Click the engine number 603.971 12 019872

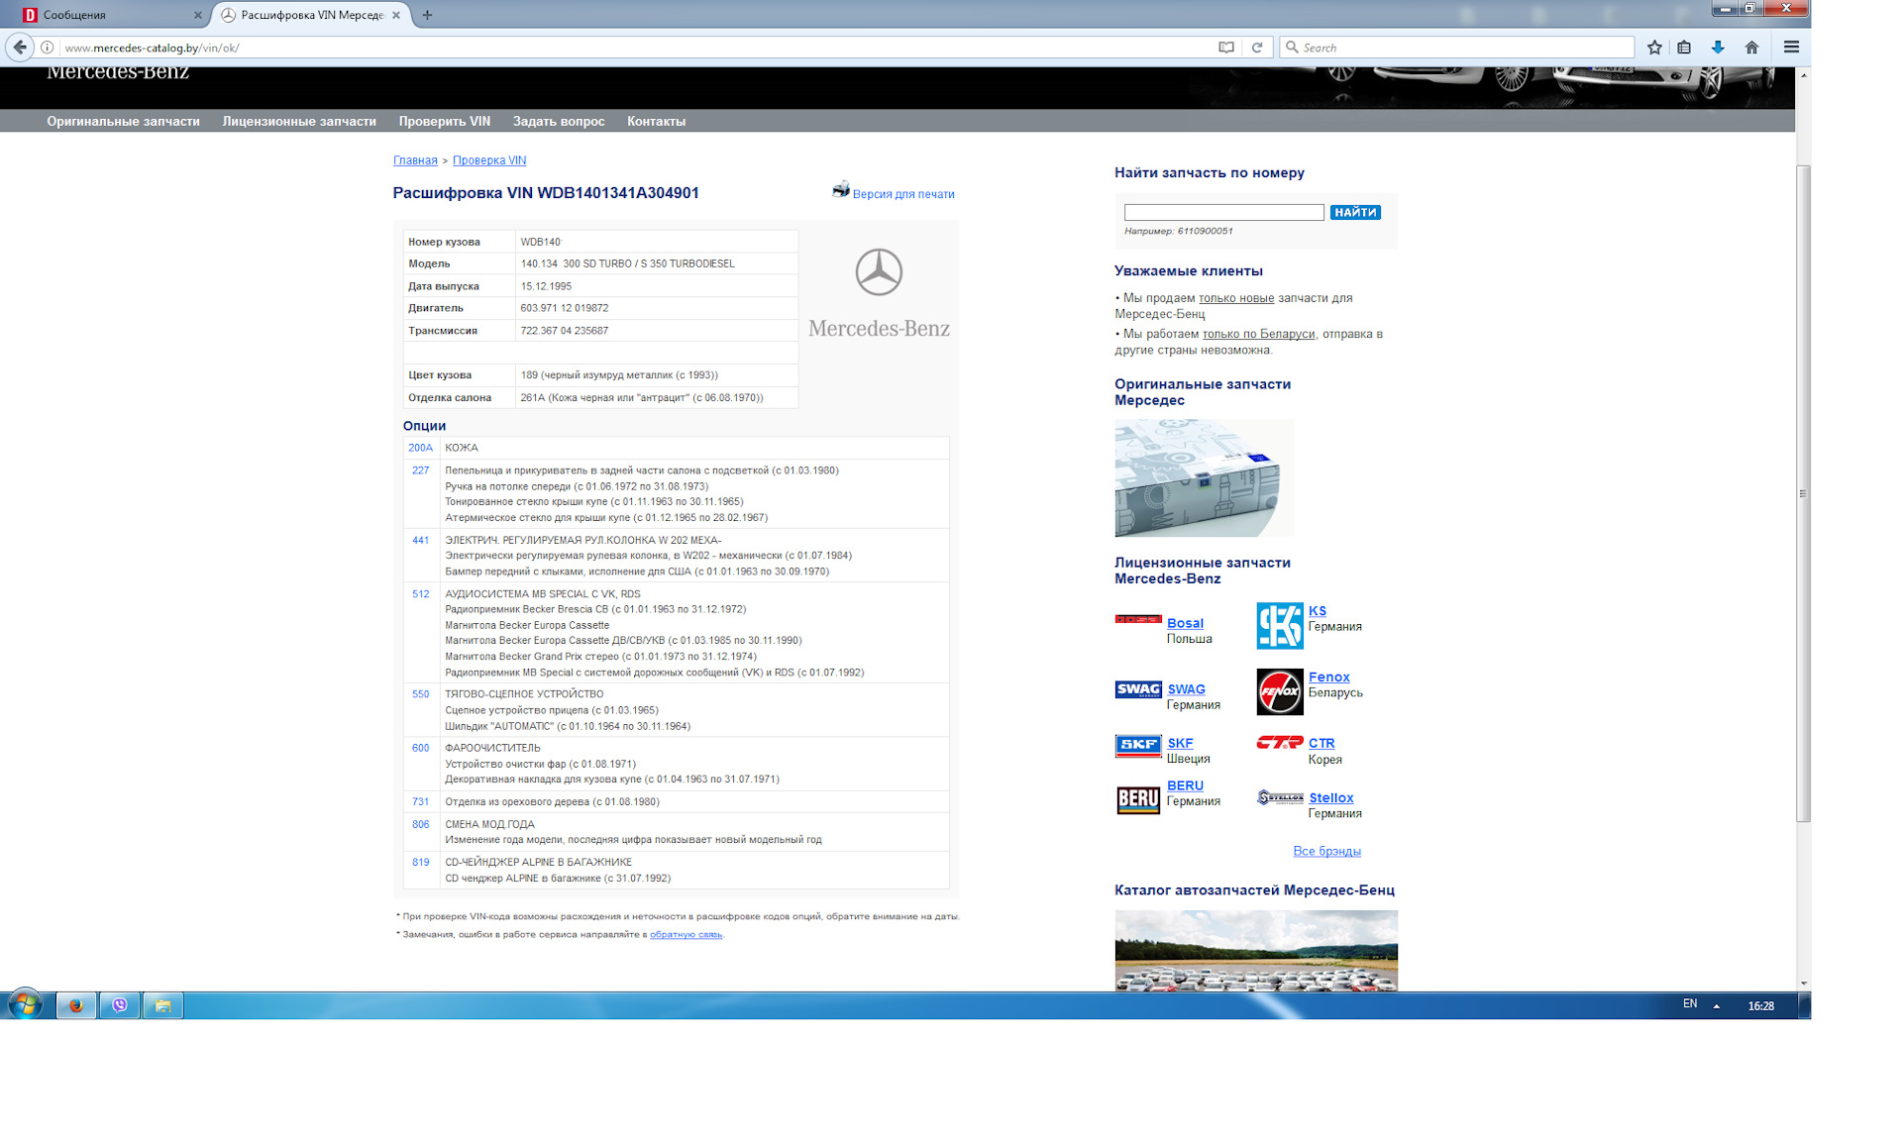564,308
